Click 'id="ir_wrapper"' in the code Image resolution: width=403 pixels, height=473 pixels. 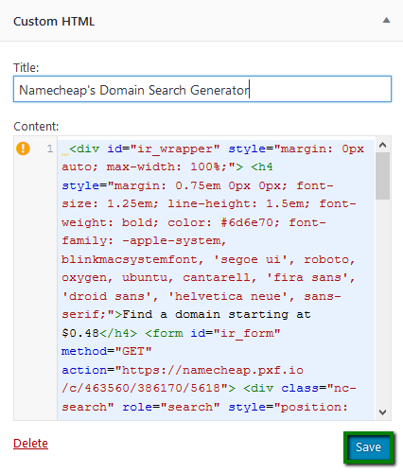(164, 149)
